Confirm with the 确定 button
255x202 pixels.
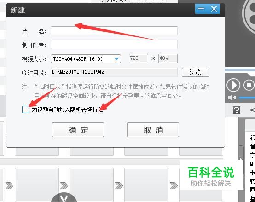click(x=78, y=130)
